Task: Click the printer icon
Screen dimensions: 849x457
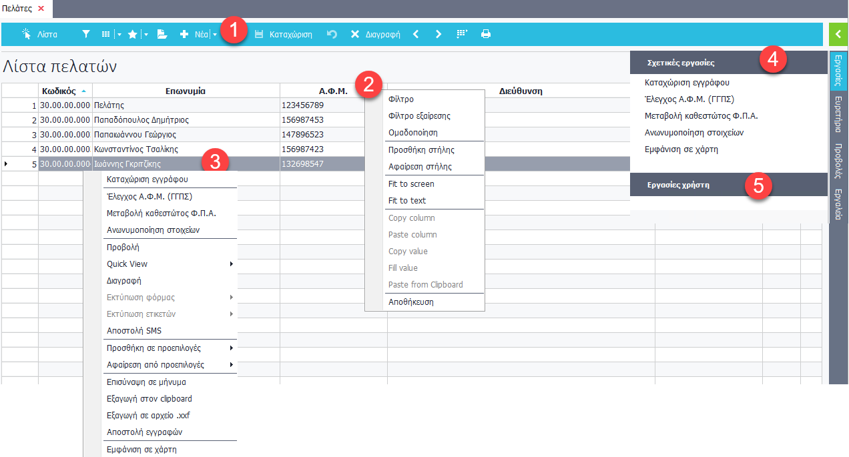Action: [x=486, y=34]
